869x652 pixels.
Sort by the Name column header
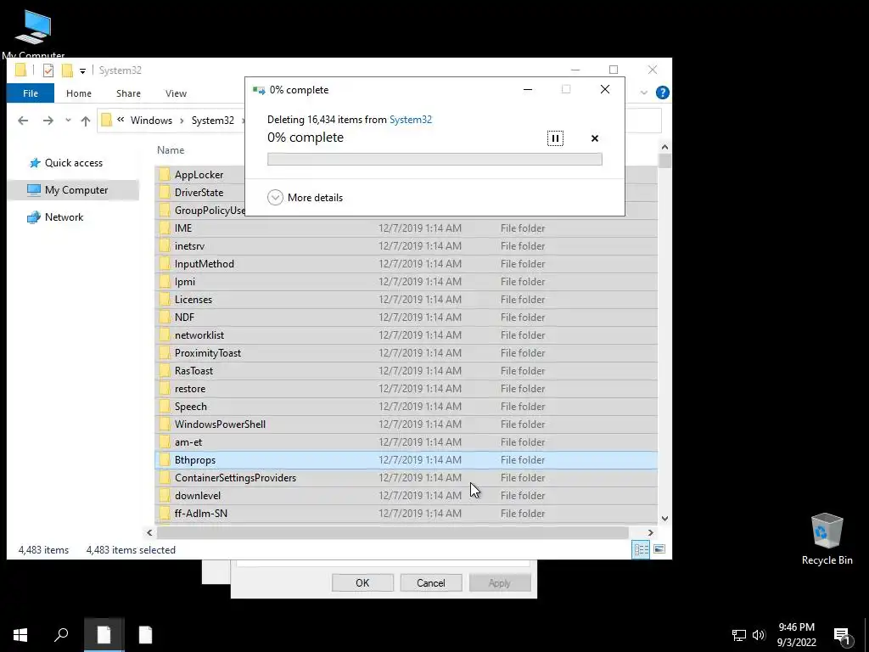171,149
